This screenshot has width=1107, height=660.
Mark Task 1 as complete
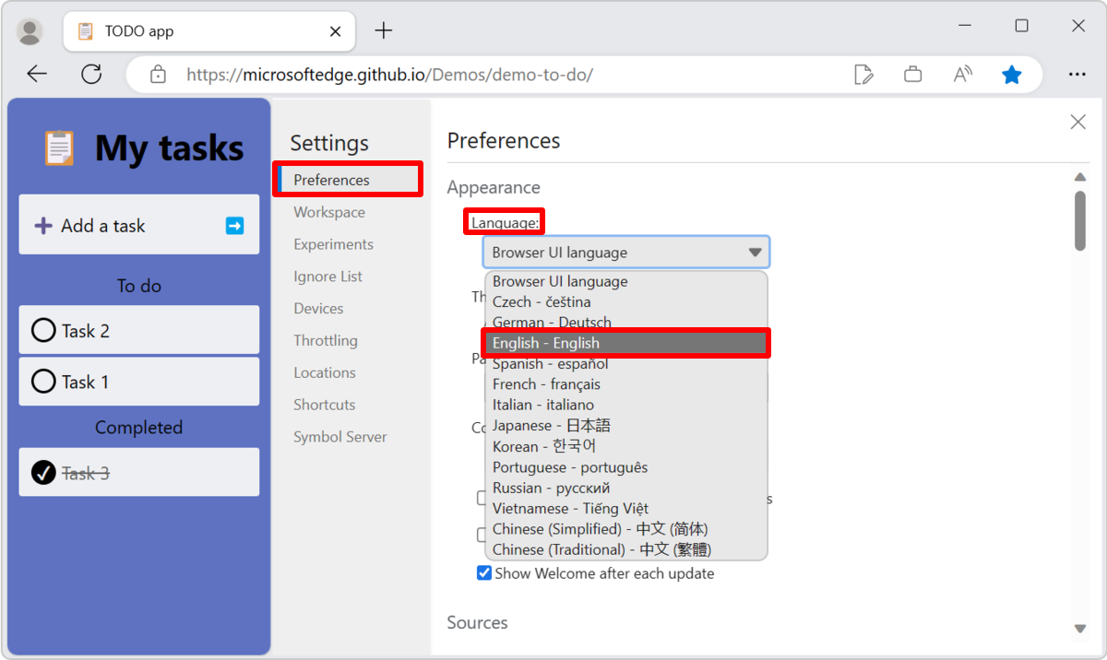click(43, 381)
